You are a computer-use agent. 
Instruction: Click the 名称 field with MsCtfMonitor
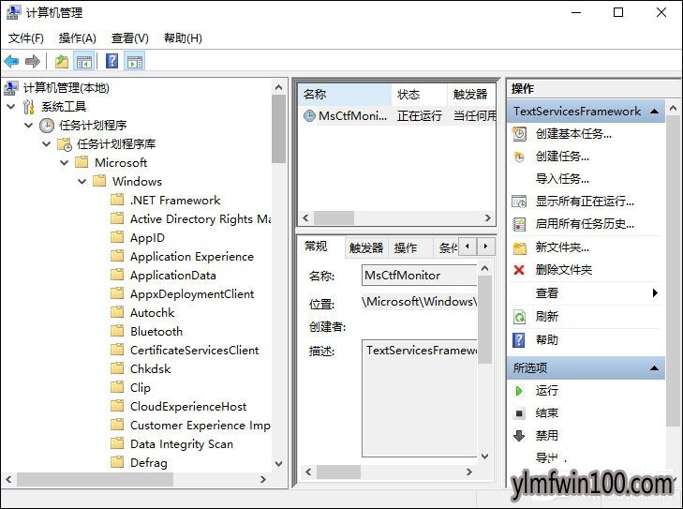[x=419, y=276]
